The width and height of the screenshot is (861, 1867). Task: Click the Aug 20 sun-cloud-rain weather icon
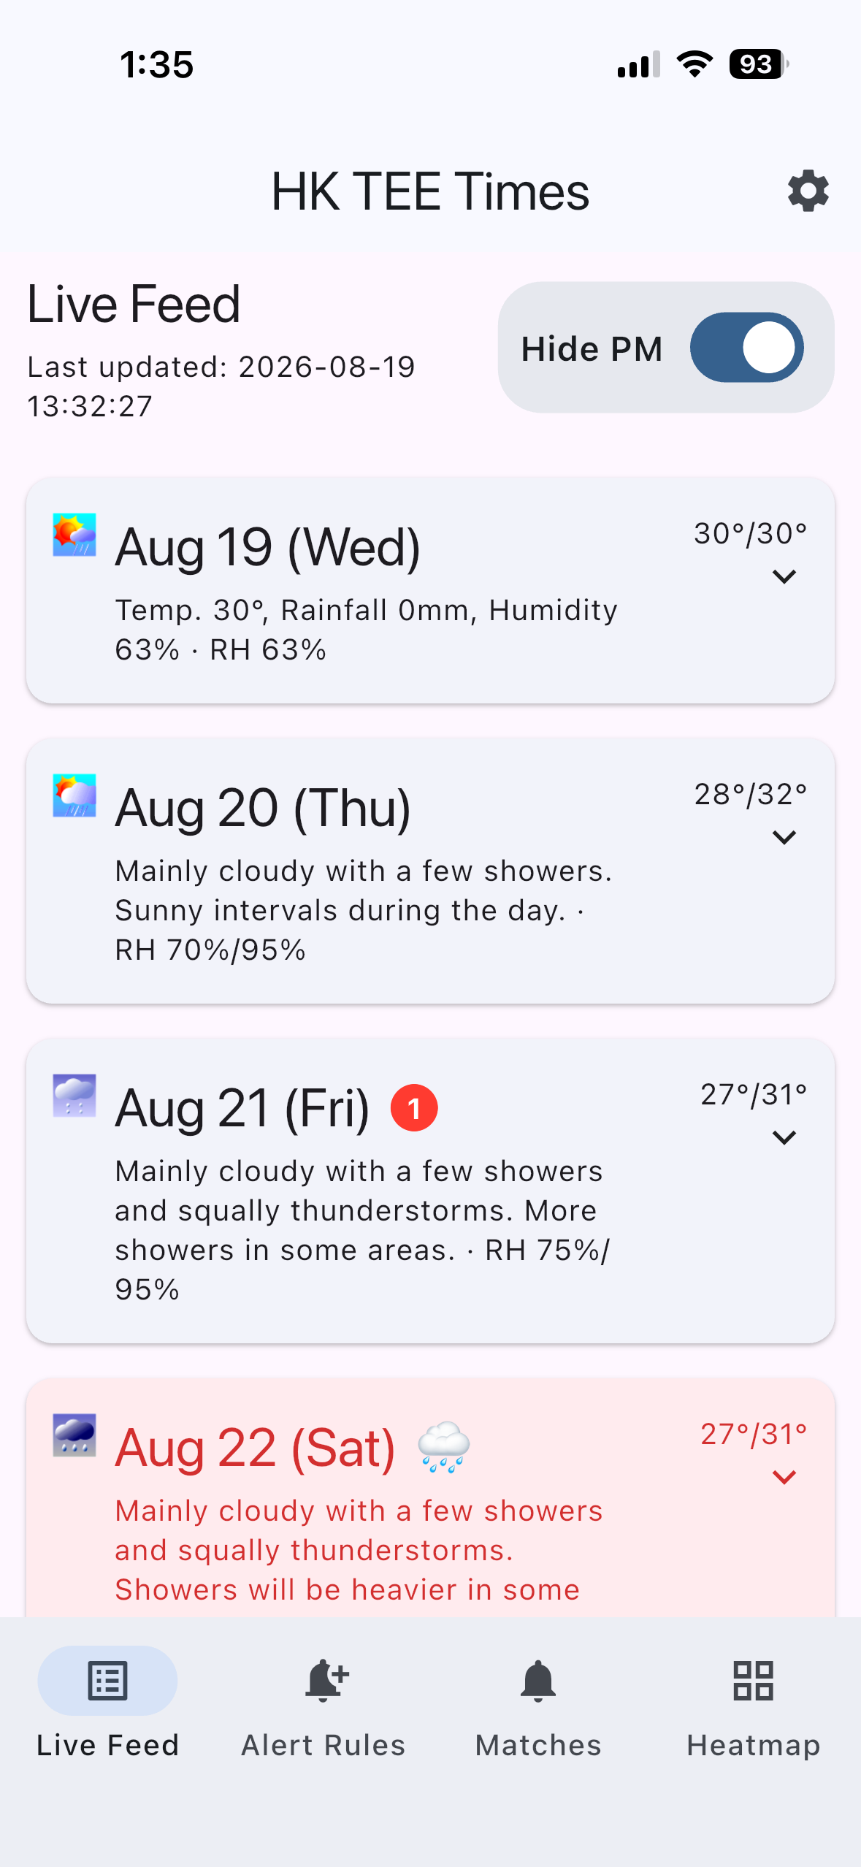(74, 795)
